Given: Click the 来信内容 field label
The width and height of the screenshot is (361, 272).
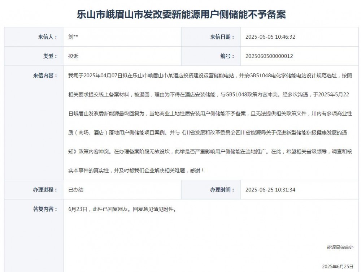Looking at the screenshot, I should coord(45,75).
